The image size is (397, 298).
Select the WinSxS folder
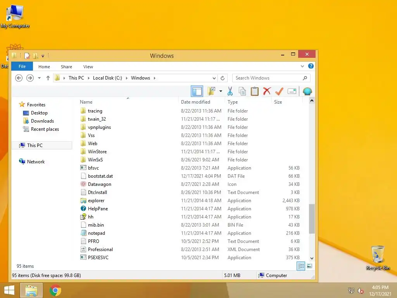coord(95,159)
